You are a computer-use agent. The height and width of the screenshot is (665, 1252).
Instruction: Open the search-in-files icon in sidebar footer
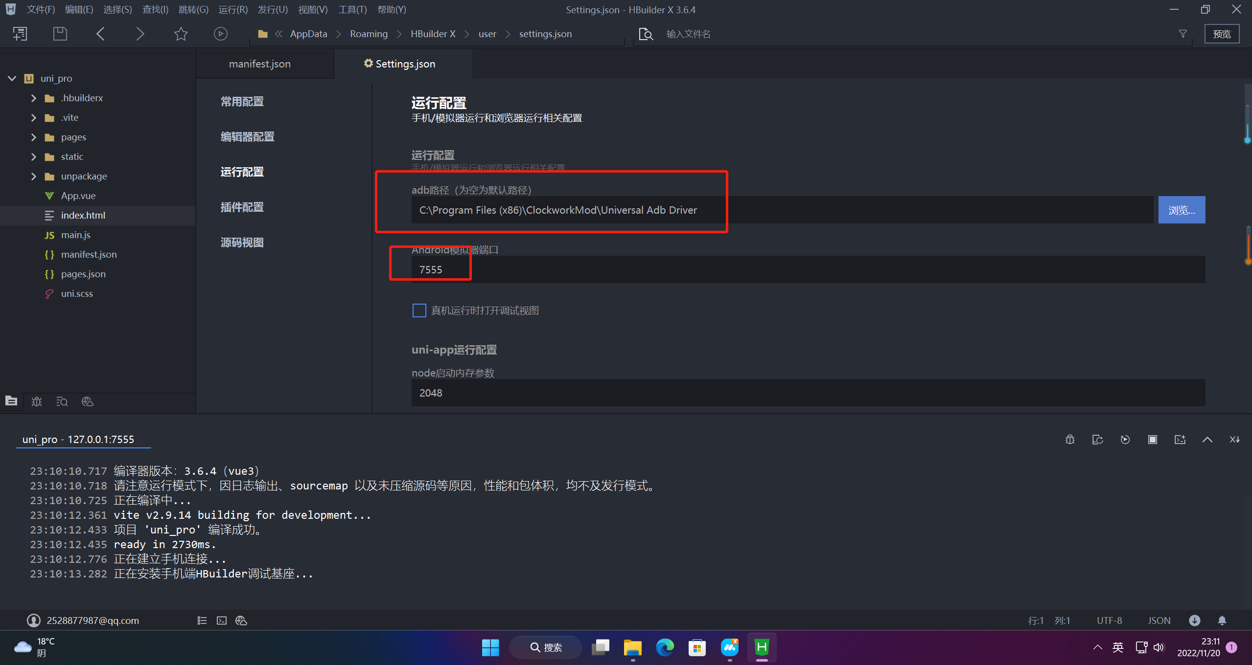pyautogui.click(x=62, y=401)
